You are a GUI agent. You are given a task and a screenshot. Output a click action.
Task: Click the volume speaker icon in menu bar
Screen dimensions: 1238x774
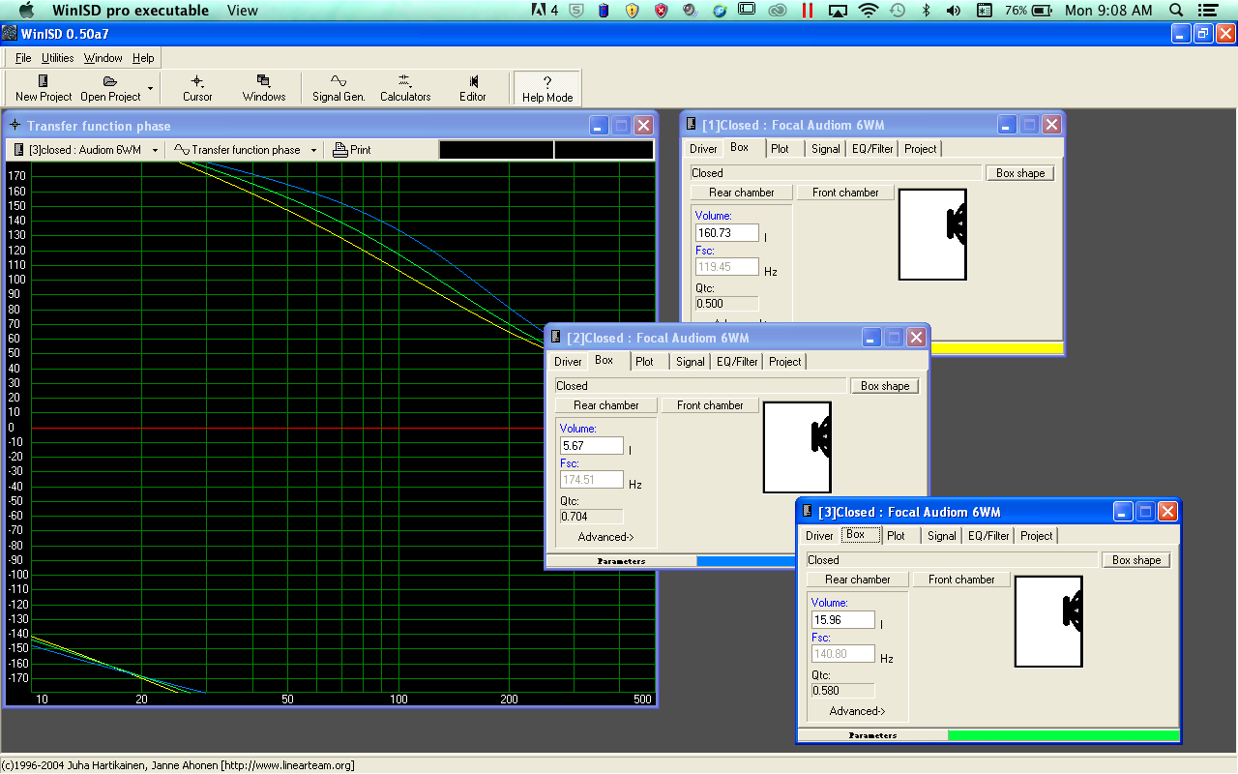[954, 11]
